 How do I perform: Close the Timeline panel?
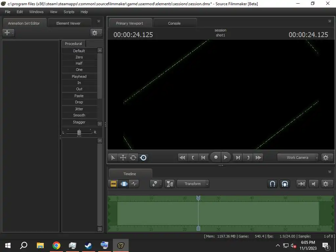coord(329,172)
